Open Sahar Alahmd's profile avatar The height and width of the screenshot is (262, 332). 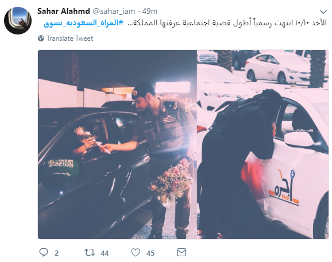pos(18,21)
